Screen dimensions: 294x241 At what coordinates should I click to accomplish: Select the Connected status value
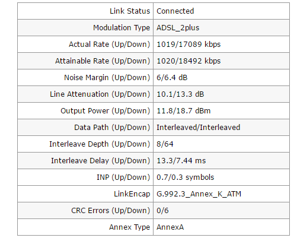tap(175, 11)
